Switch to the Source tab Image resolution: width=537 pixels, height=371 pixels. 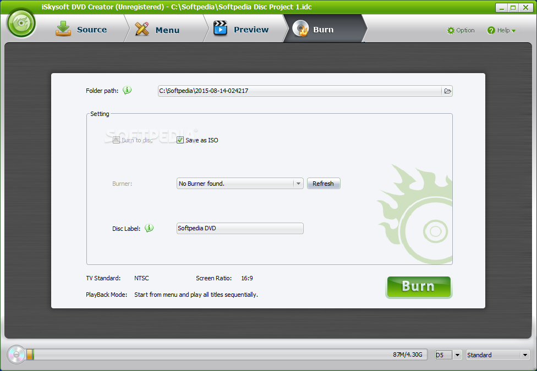81,30
